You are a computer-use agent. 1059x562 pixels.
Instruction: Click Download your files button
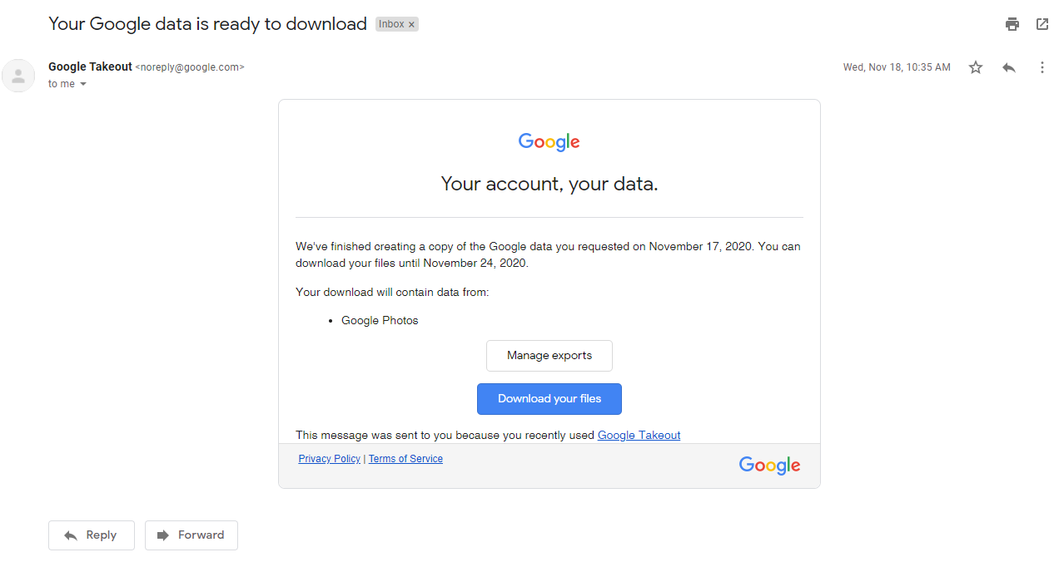tap(549, 399)
